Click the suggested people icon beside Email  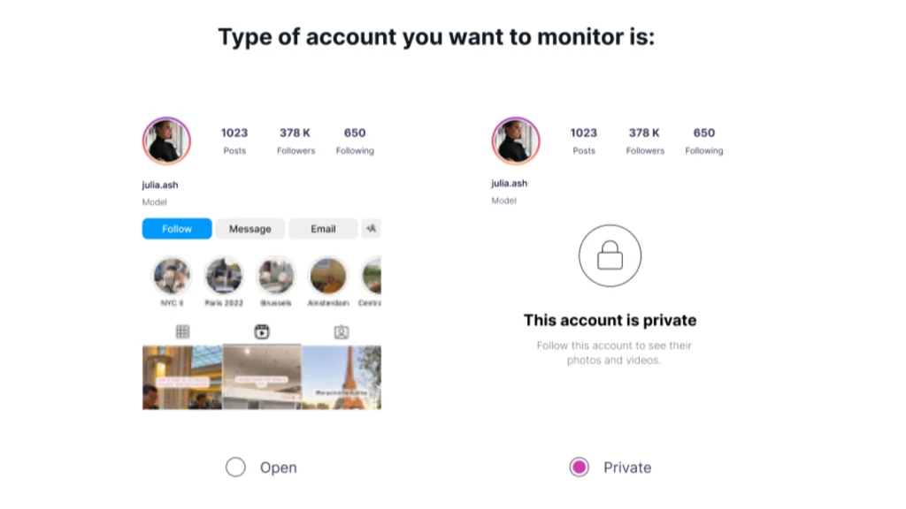click(x=371, y=229)
